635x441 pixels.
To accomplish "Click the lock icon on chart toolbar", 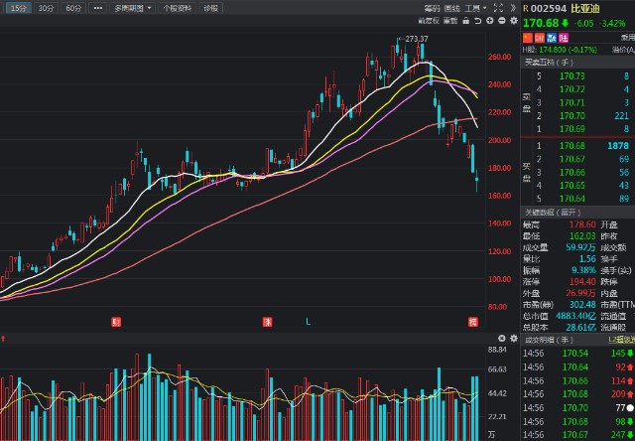I will (x=464, y=20).
